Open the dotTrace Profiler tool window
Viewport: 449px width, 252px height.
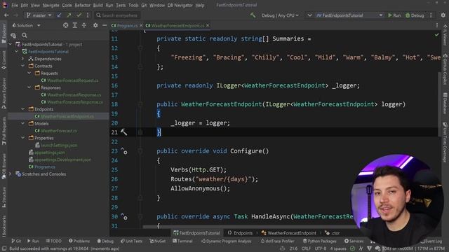(277, 241)
